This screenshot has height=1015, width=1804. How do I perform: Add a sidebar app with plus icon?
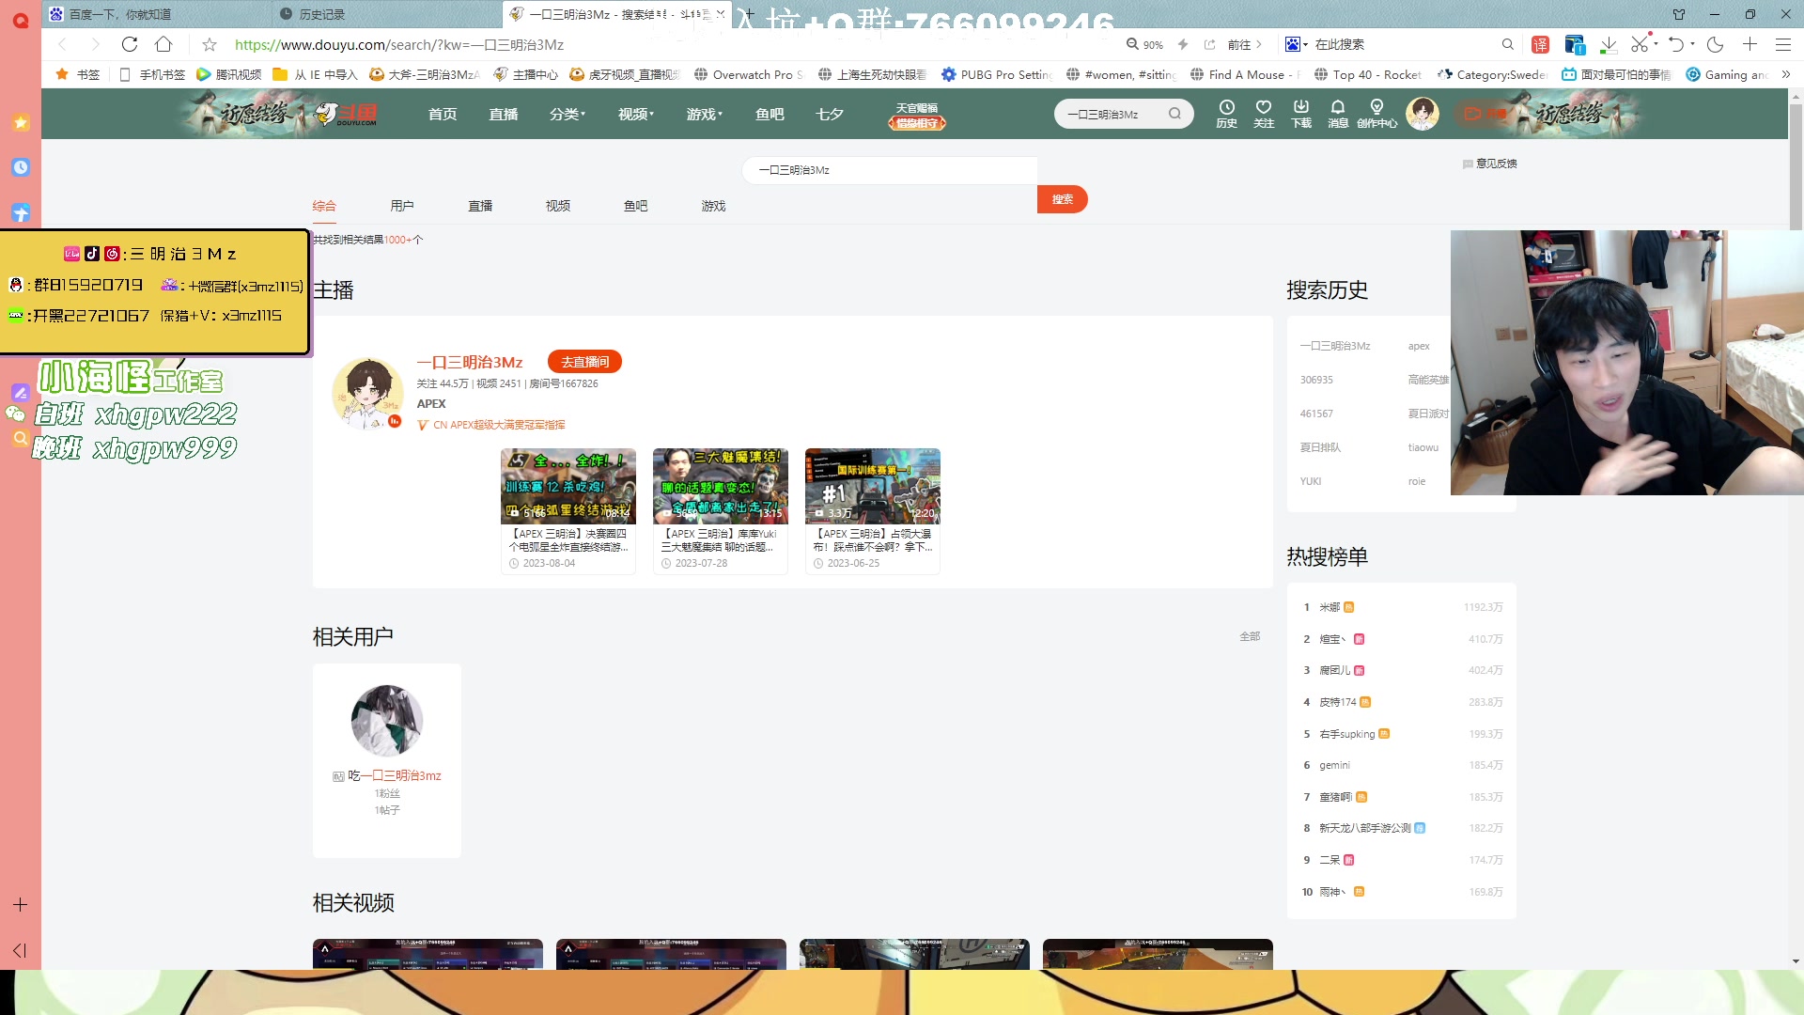20,905
